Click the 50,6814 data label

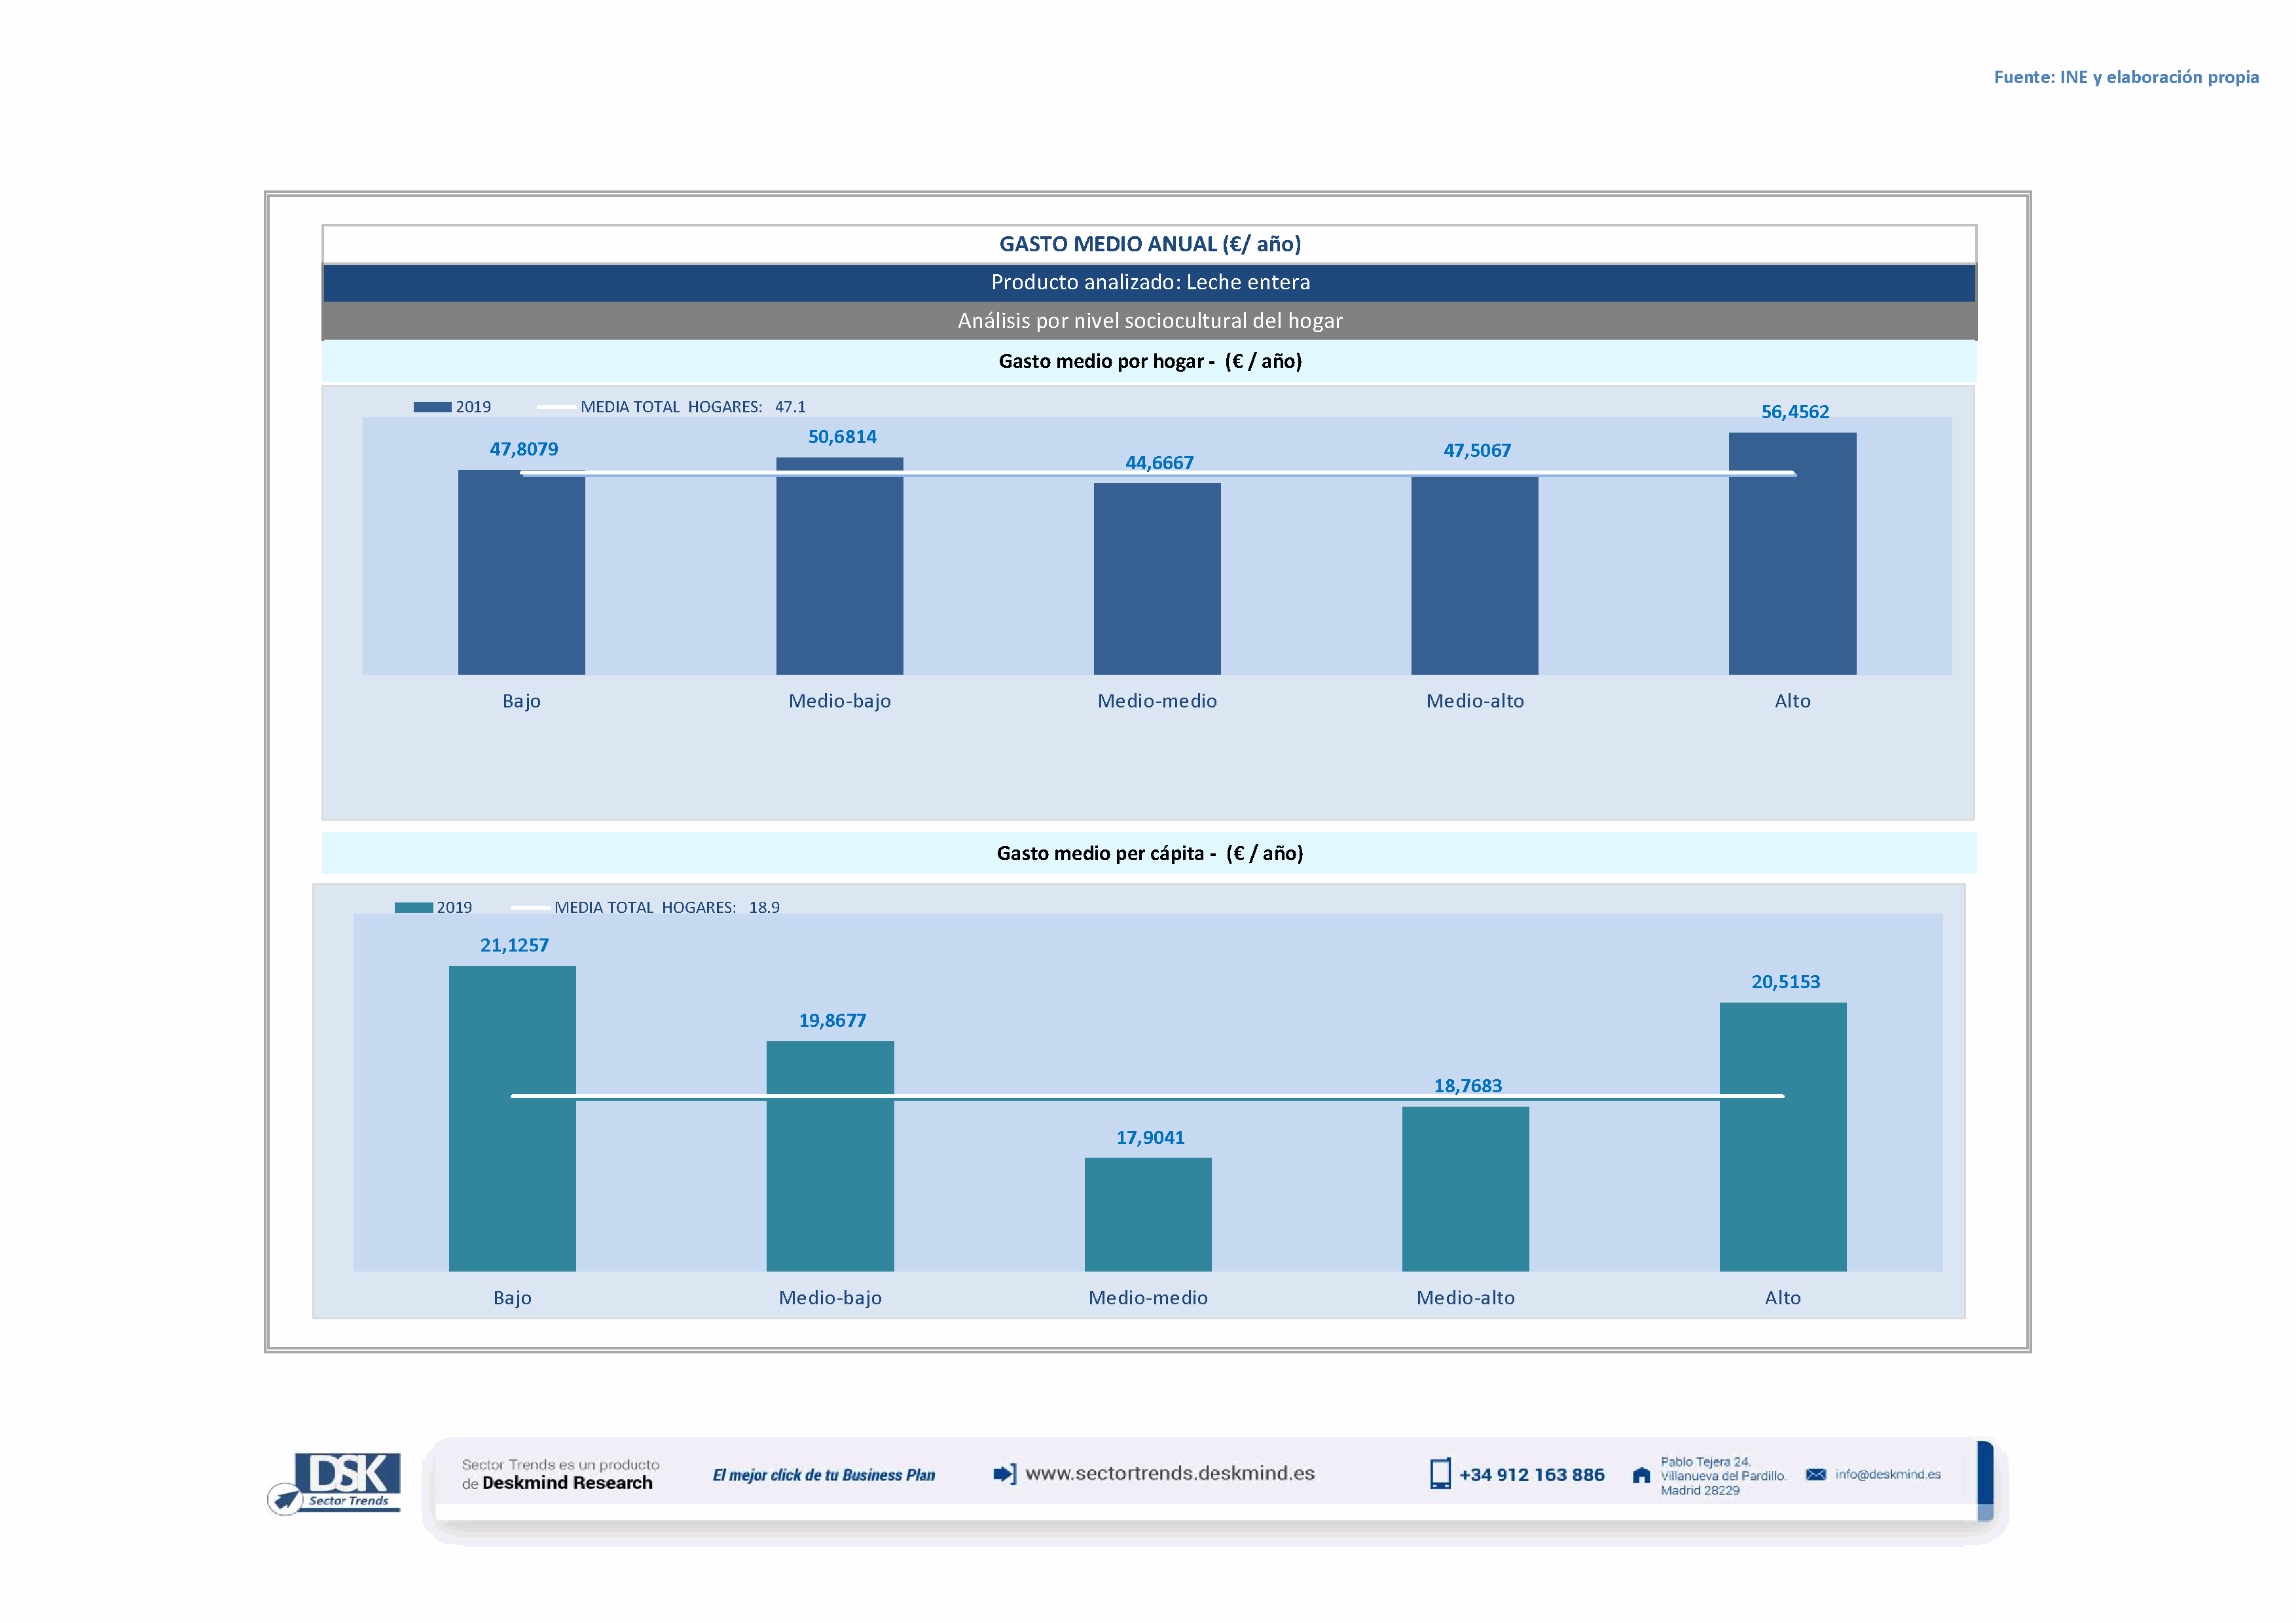point(842,437)
